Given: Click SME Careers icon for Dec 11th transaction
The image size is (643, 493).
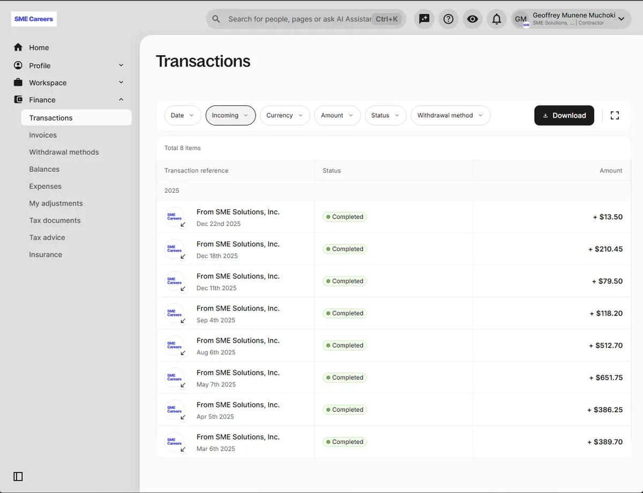Looking at the screenshot, I should point(175,281).
